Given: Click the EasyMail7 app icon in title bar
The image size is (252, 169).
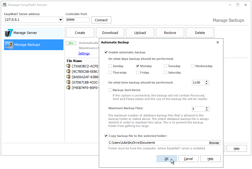Looking at the screenshot, I should click(x=5, y=5).
